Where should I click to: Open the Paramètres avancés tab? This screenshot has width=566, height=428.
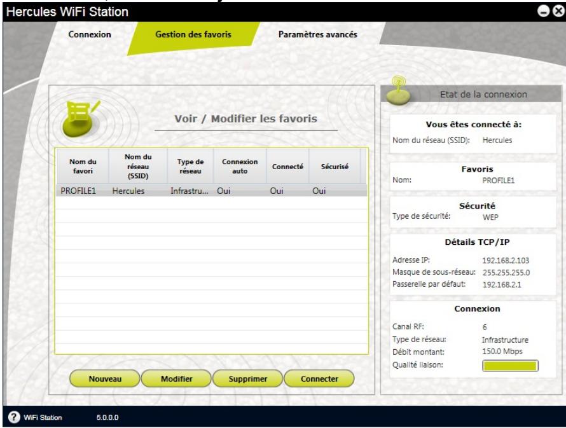[x=317, y=34]
